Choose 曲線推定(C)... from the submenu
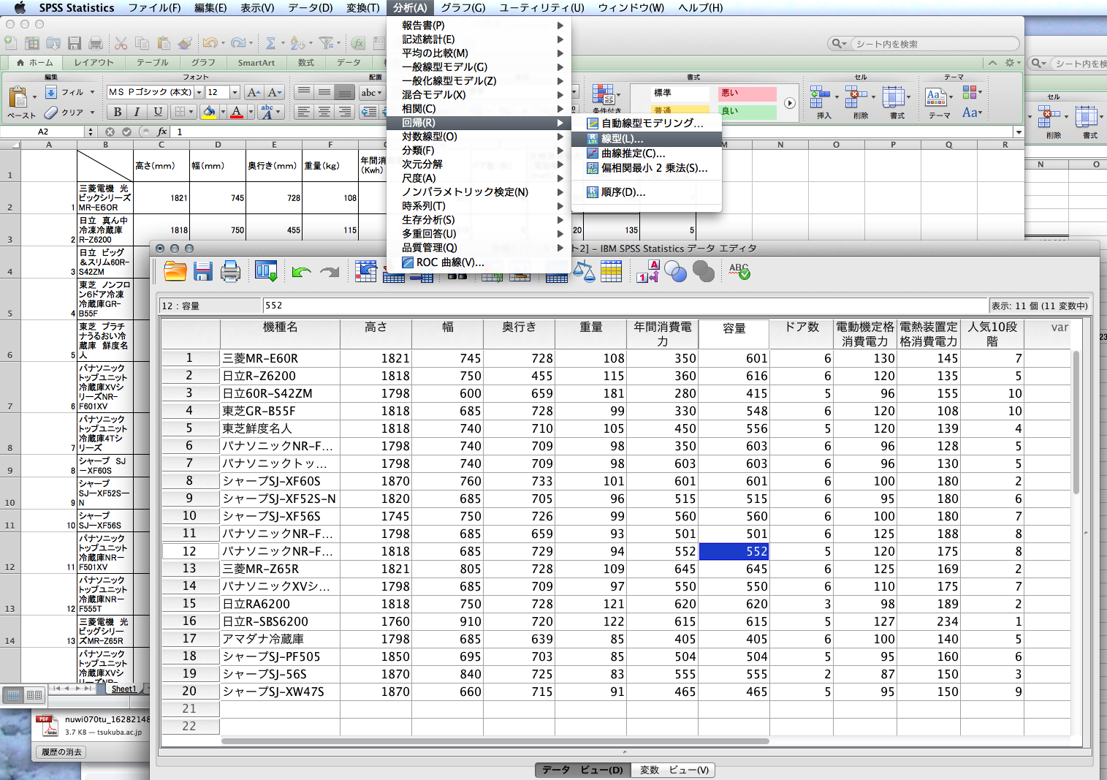The width and height of the screenshot is (1107, 780). point(647,154)
